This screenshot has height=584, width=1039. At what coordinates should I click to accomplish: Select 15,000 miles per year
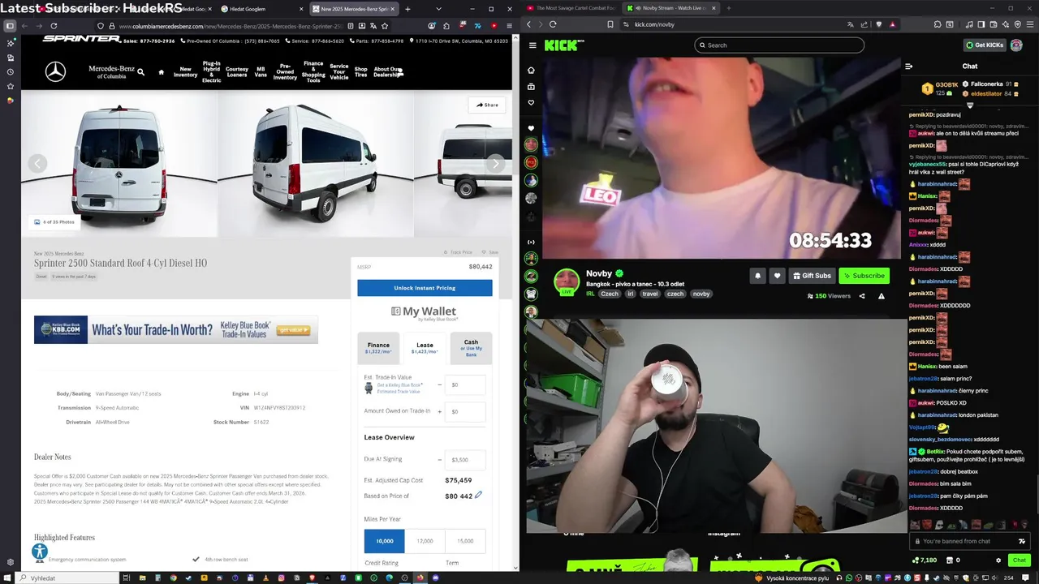click(465, 541)
